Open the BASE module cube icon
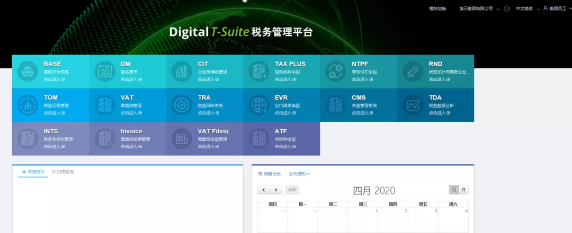572x233 pixels. click(x=28, y=71)
